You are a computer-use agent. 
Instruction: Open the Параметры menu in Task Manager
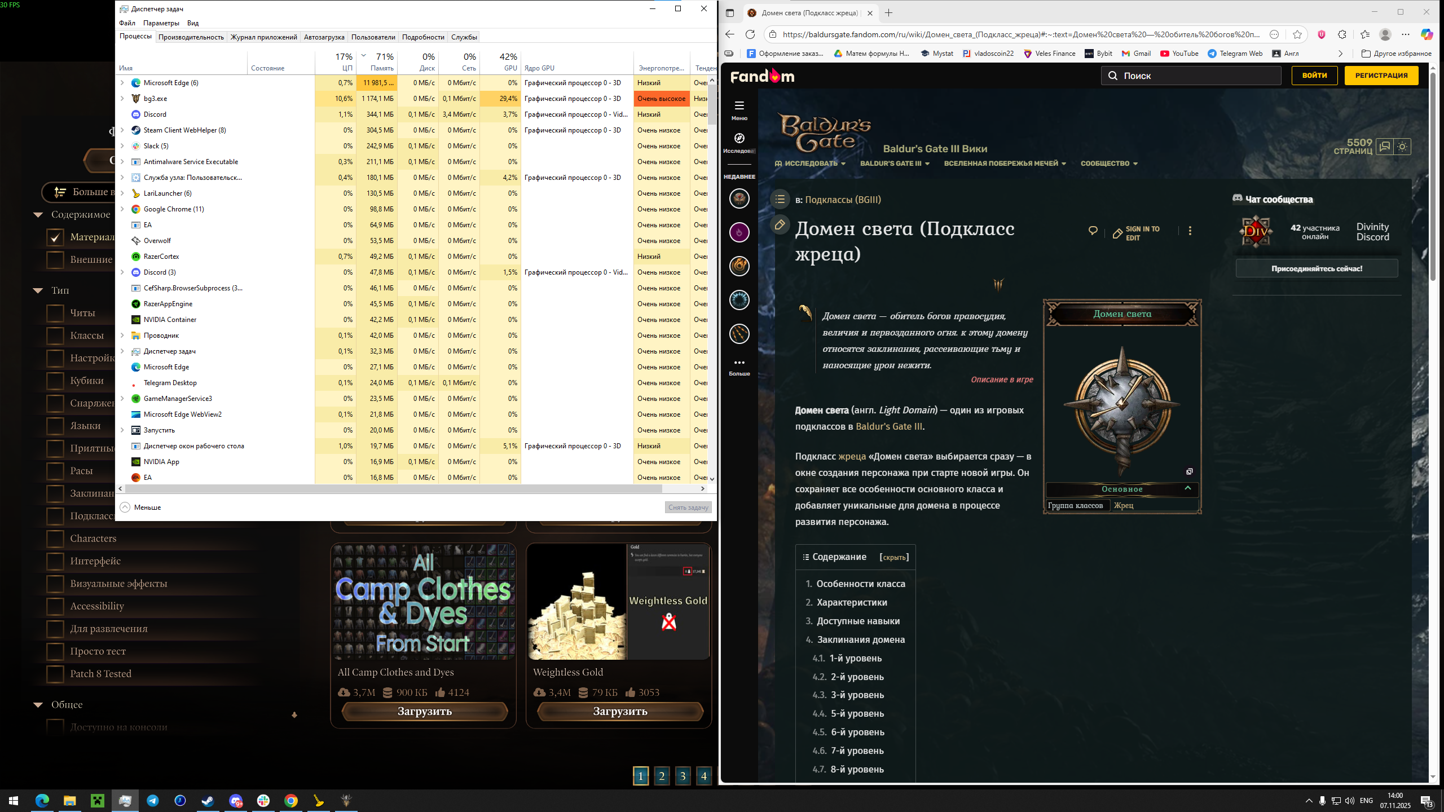click(161, 23)
